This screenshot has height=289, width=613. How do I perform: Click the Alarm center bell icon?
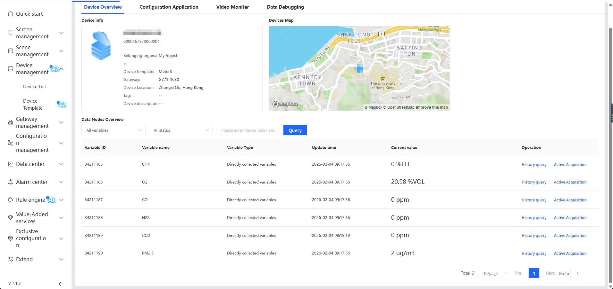pos(11,182)
